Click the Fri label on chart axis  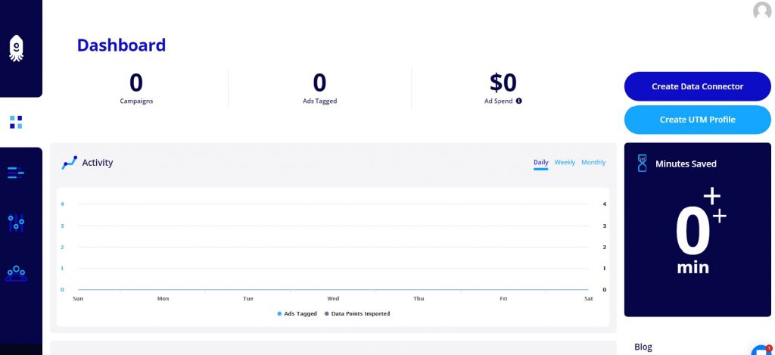(503, 299)
